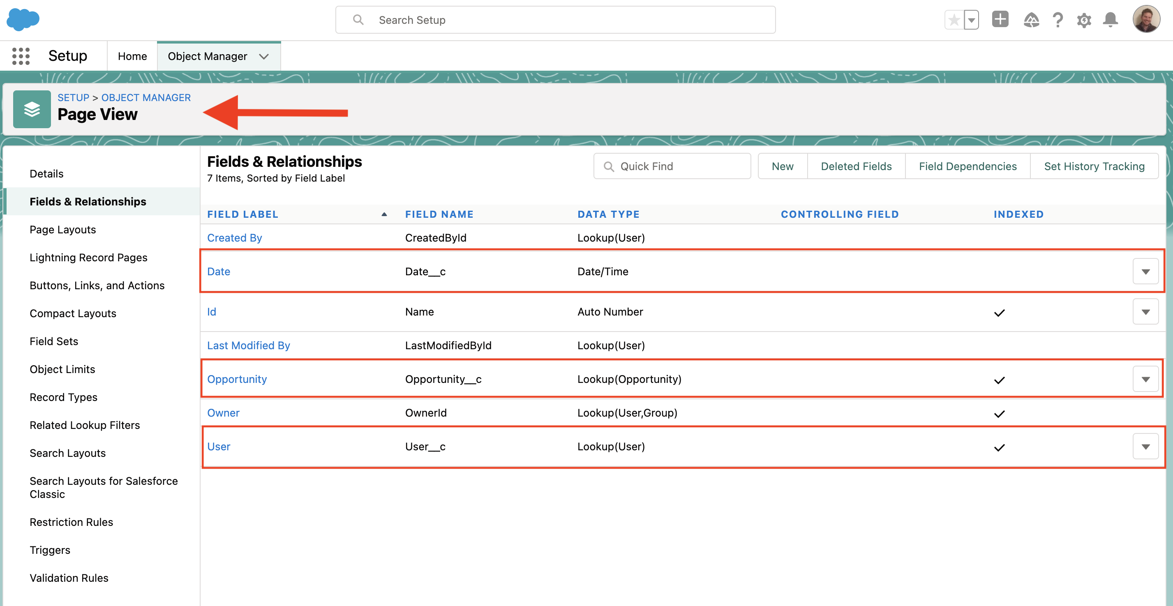Open the setup gear icon
The image size is (1173, 606).
tap(1084, 20)
